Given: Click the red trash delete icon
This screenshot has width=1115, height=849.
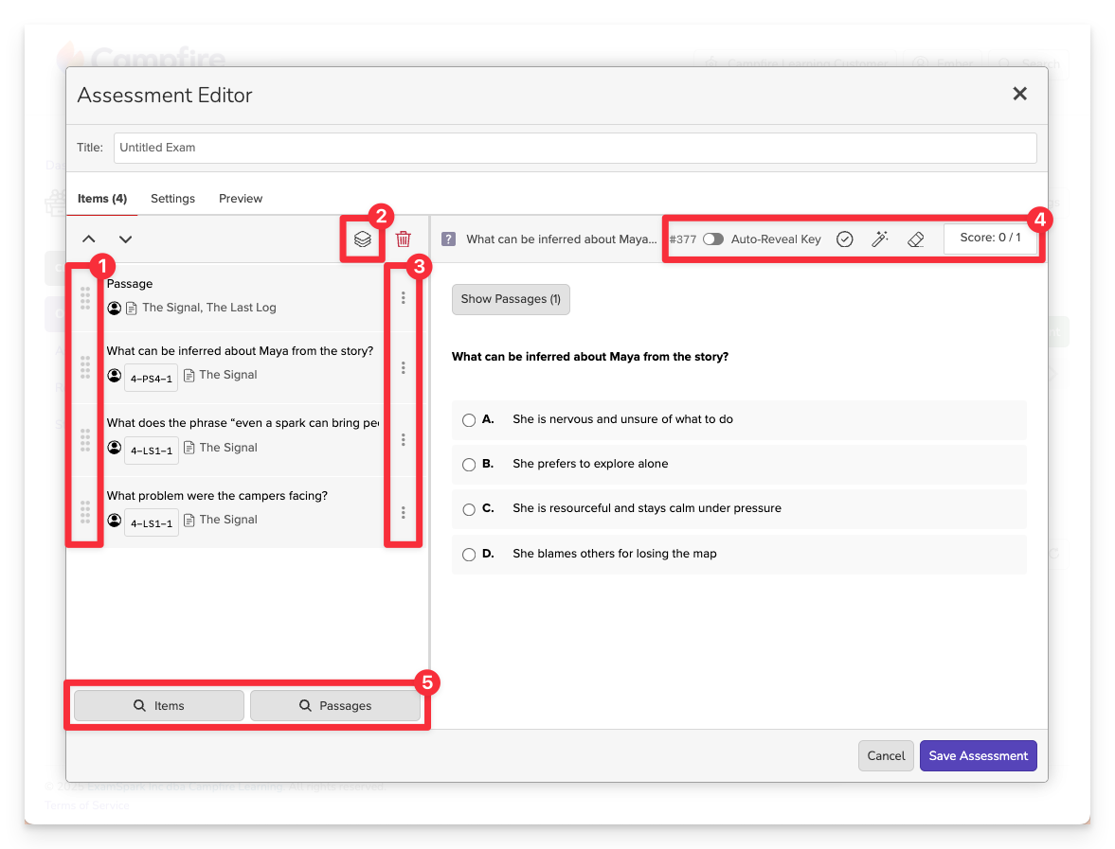Looking at the screenshot, I should 404,239.
